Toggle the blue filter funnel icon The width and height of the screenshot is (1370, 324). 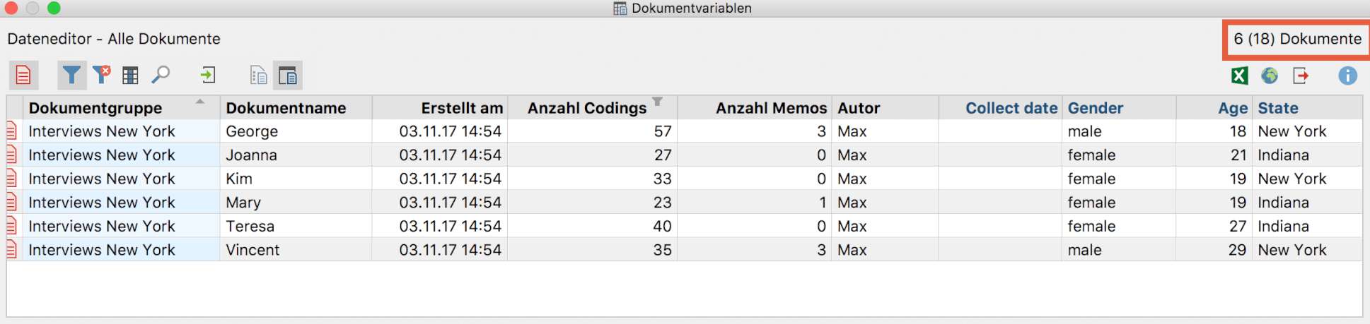(71, 75)
